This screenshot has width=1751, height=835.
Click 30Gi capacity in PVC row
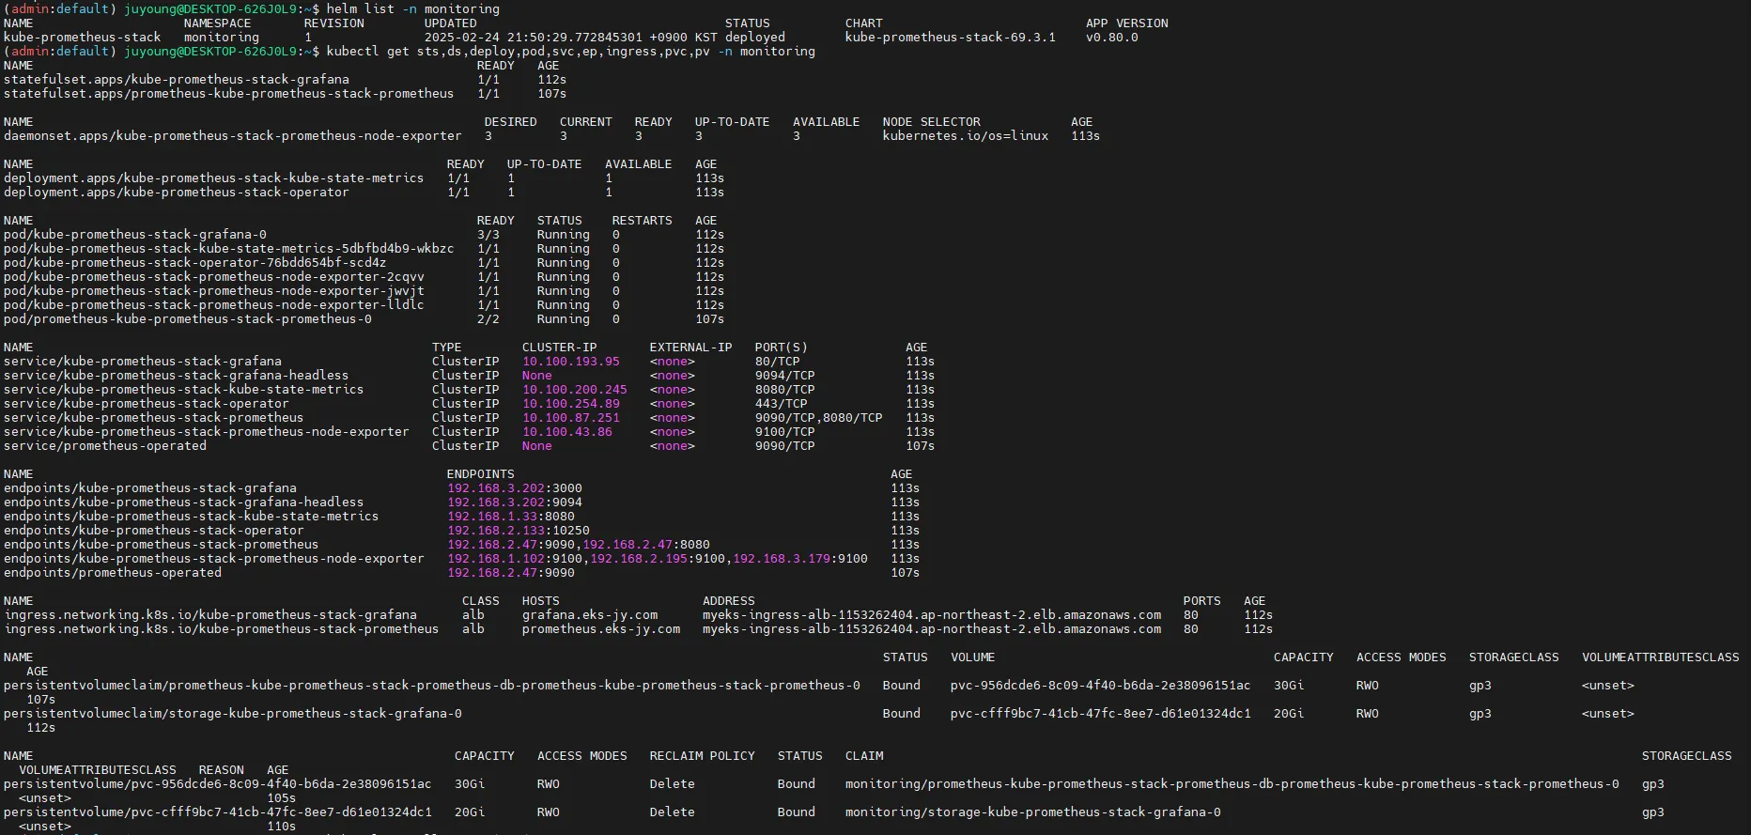(x=1289, y=686)
